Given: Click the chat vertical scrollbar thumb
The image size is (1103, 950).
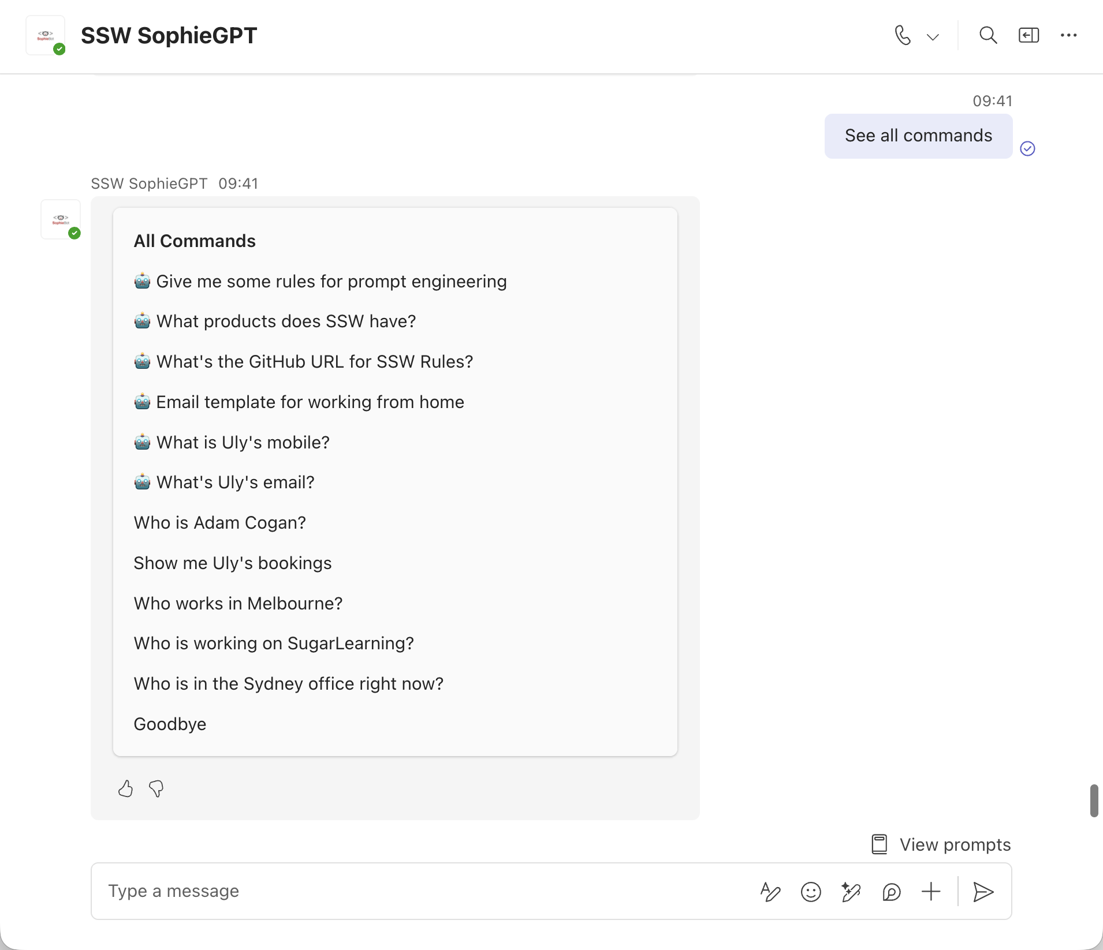Looking at the screenshot, I should click(1094, 801).
